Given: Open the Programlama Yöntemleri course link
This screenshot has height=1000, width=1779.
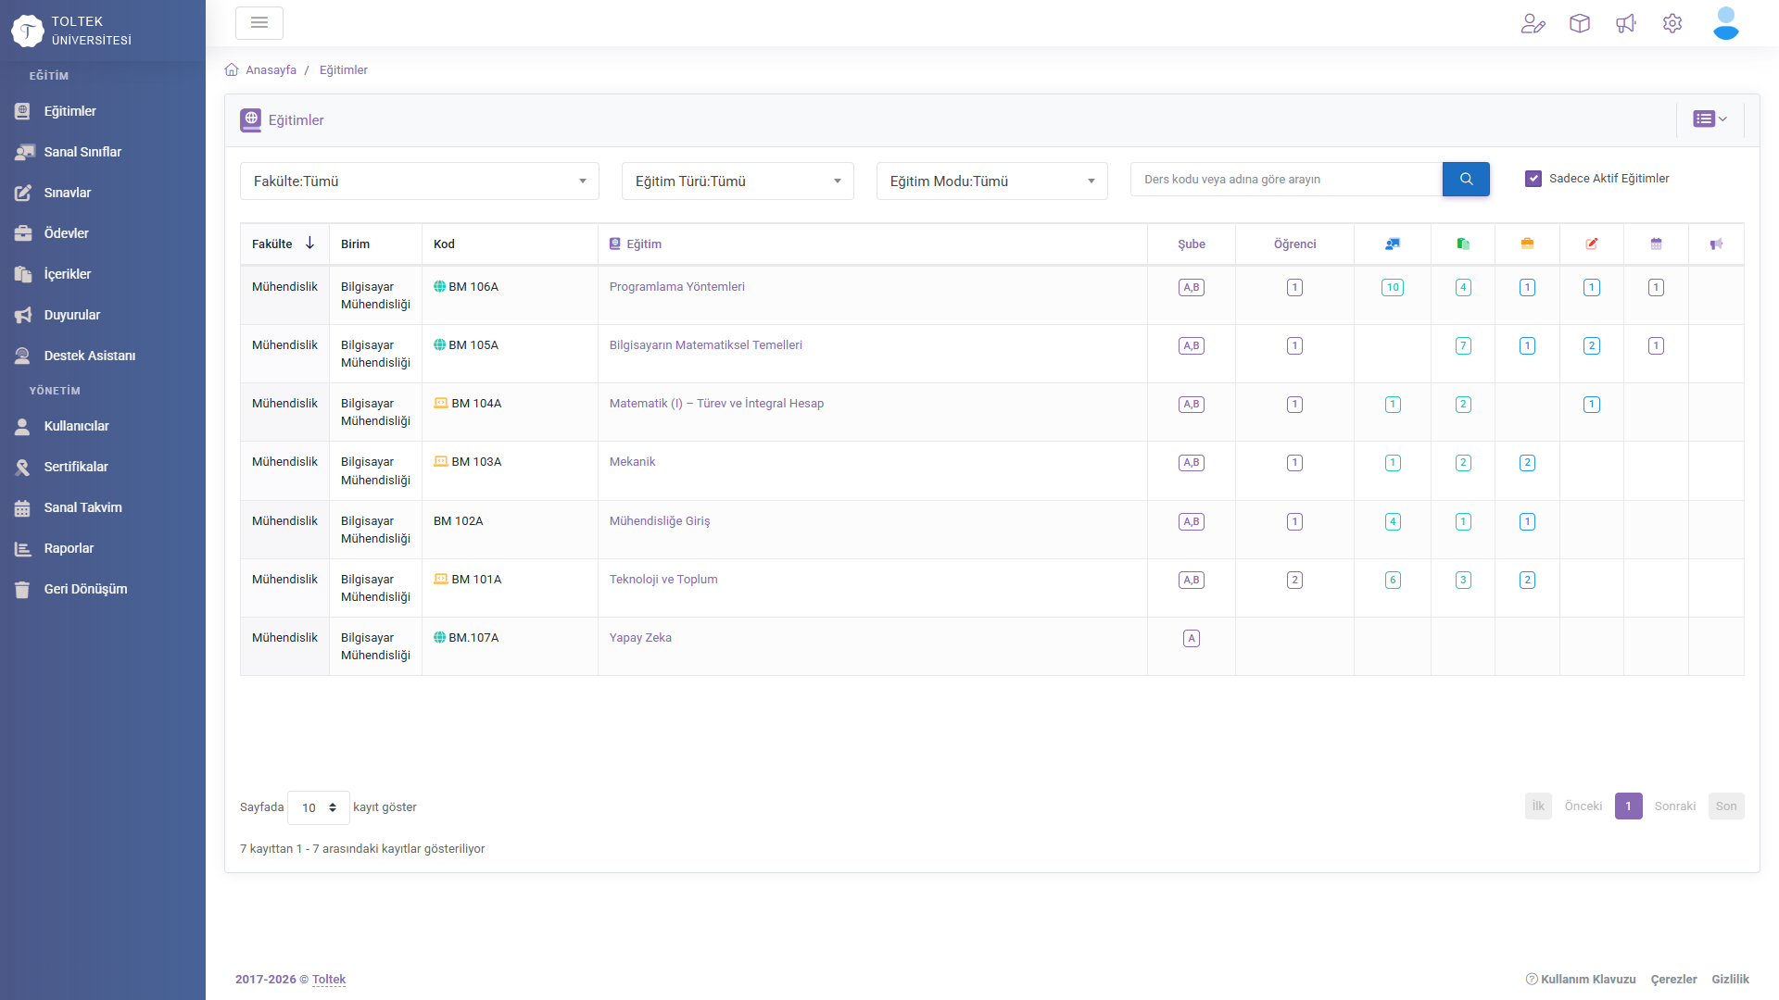Looking at the screenshot, I should click(676, 287).
